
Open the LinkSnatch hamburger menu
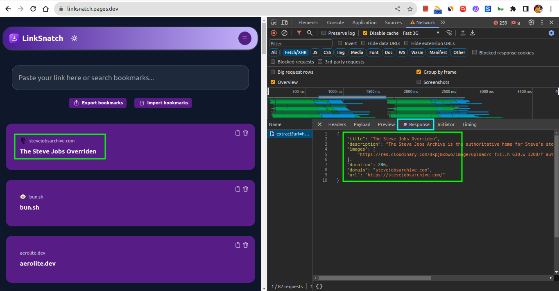245,38
